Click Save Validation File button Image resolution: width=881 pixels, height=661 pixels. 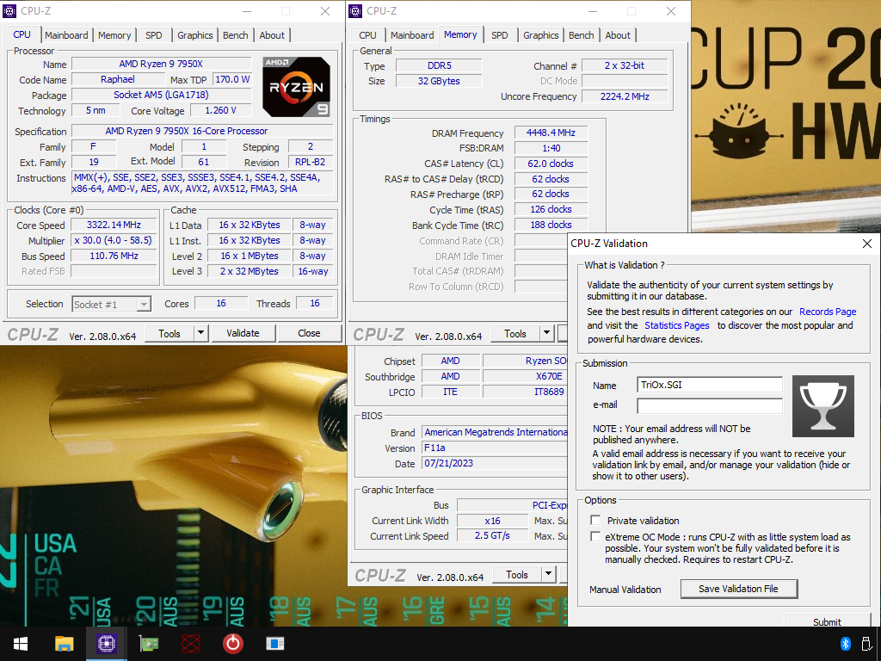click(x=738, y=589)
